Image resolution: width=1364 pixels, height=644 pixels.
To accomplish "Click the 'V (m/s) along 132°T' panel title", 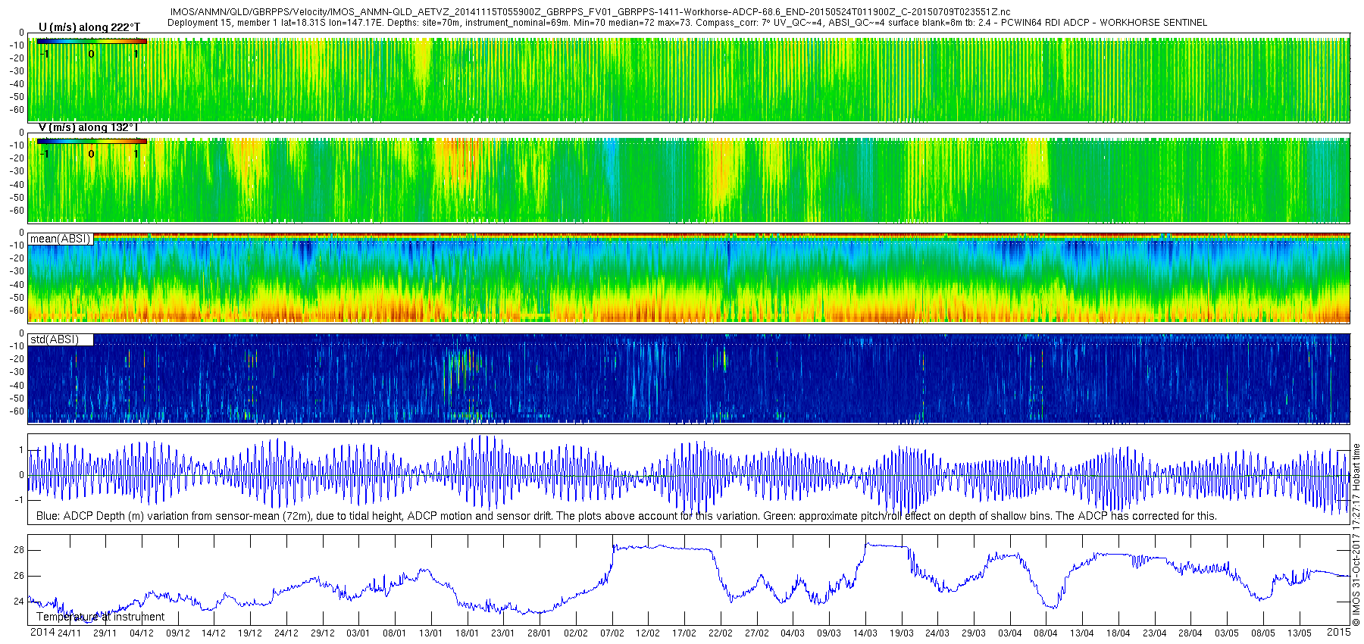I will (88, 127).
